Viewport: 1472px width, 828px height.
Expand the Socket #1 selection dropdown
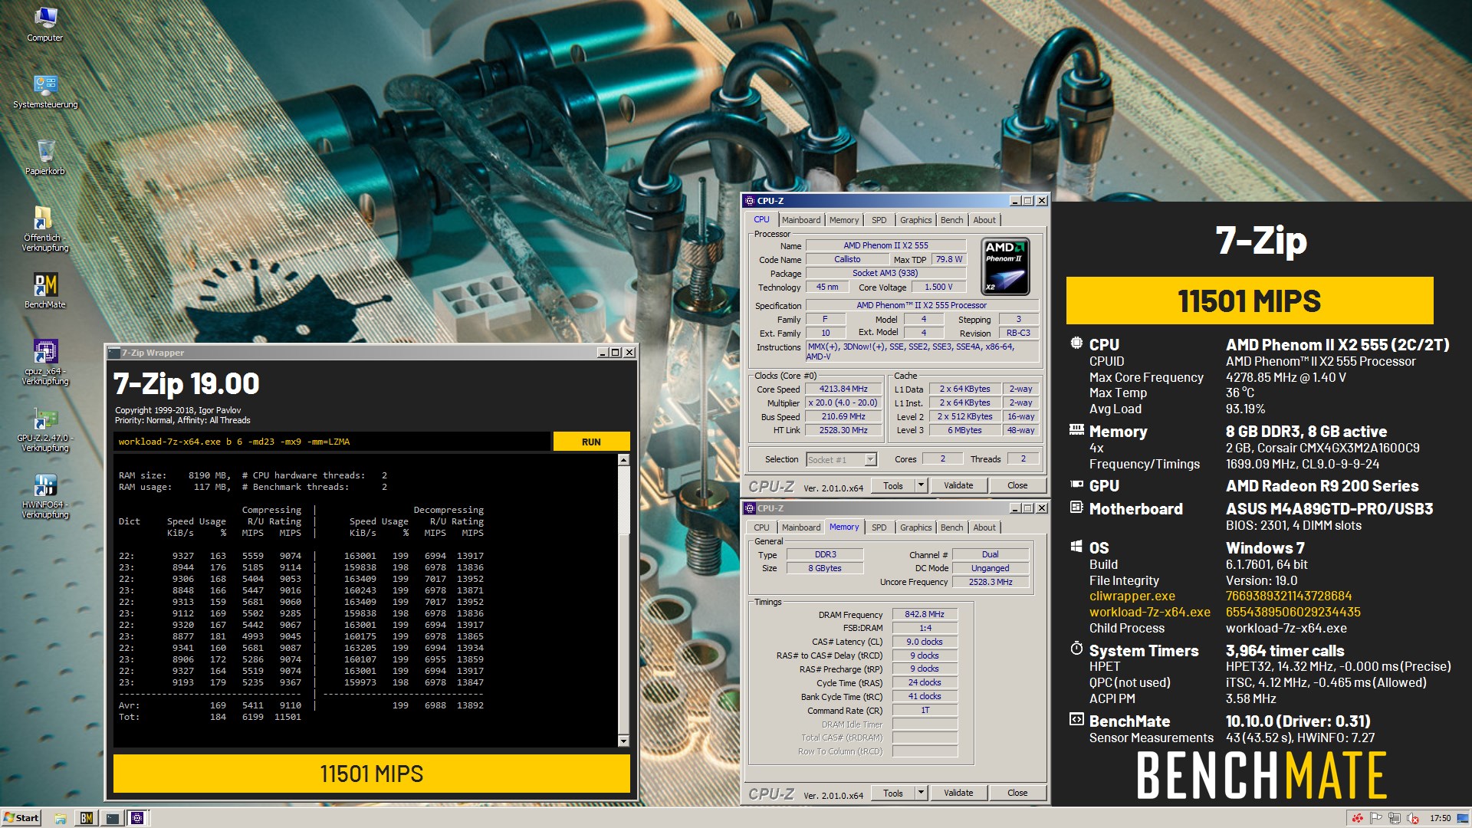(870, 459)
